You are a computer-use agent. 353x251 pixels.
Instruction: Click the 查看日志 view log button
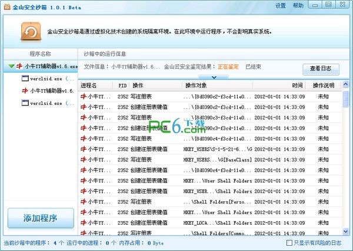tap(321, 69)
